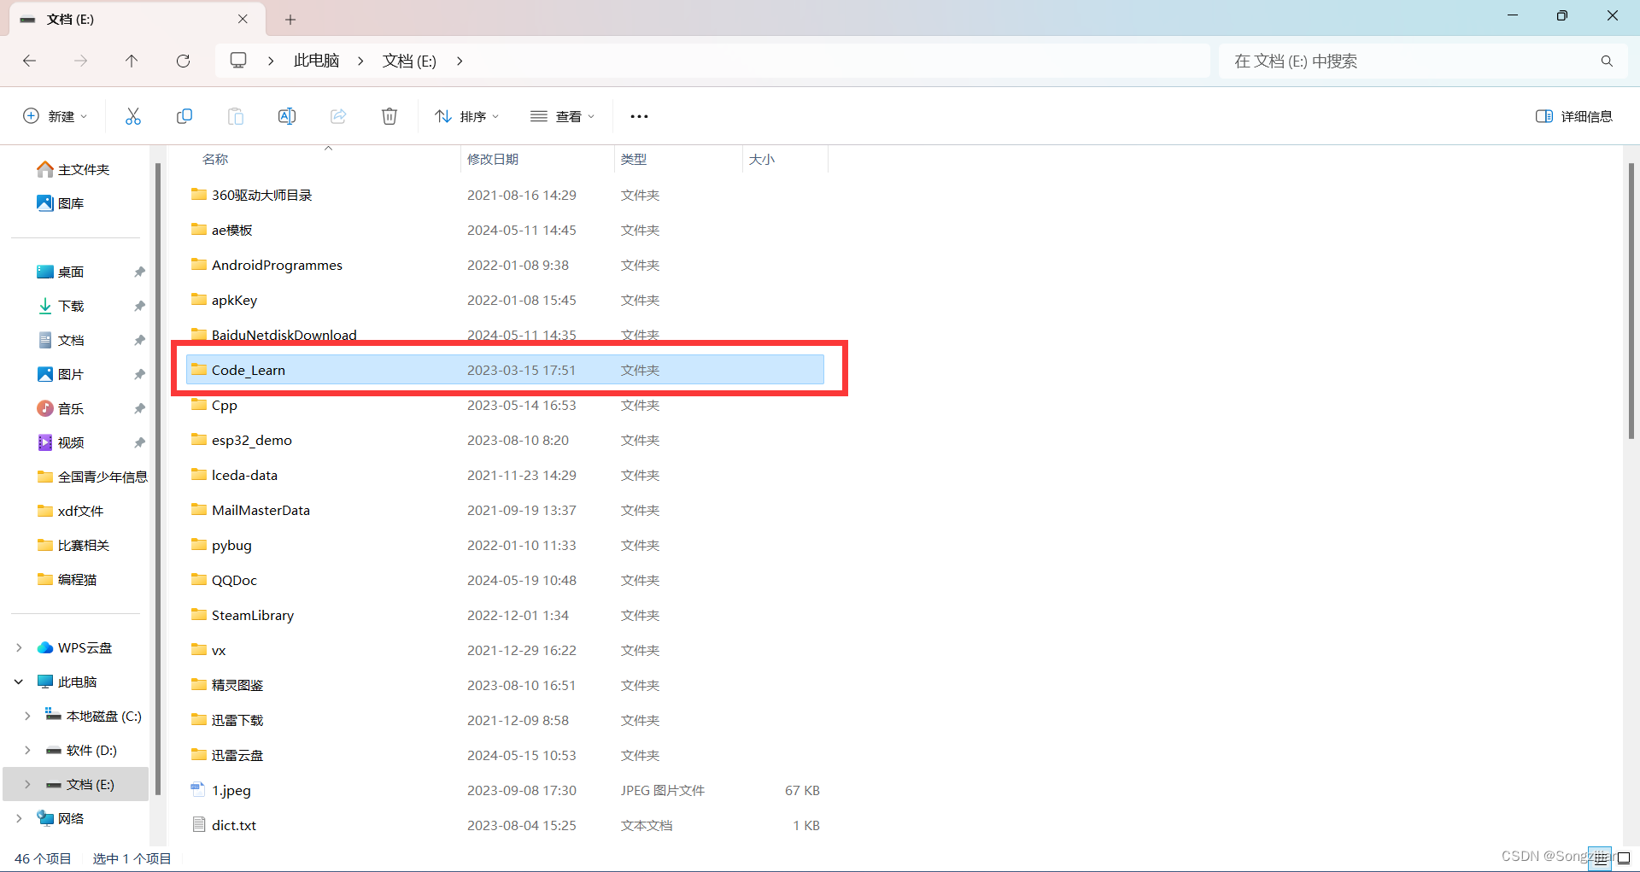
Task: Select the esp32_demo folder
Action: point(505,440)
